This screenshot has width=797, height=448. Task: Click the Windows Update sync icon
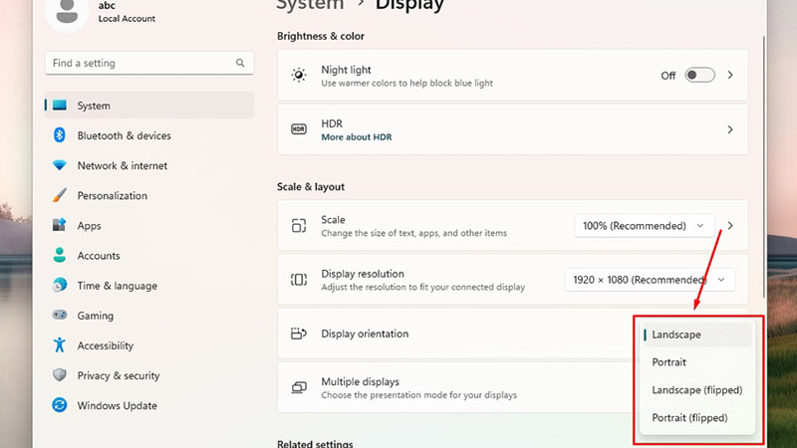[x=60, y=405]
